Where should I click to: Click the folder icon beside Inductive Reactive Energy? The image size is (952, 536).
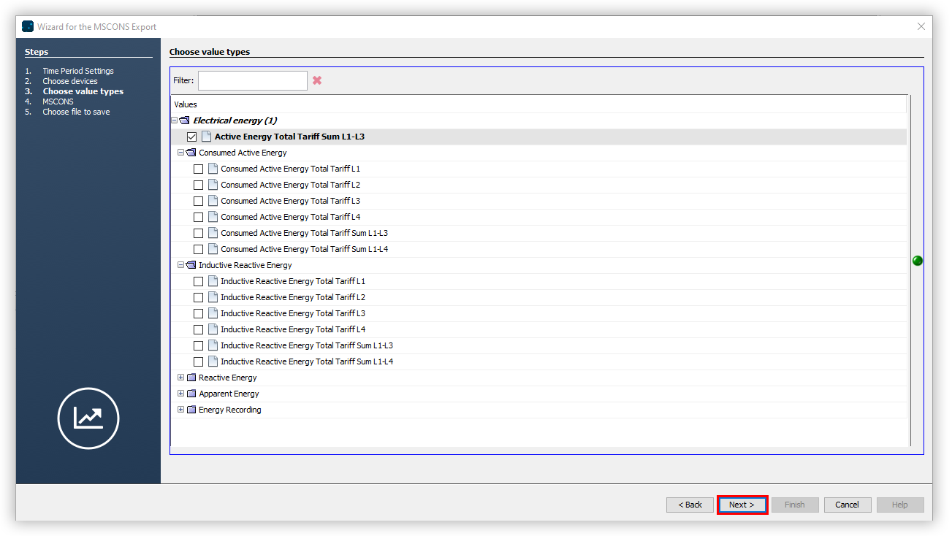pos(191,264)
